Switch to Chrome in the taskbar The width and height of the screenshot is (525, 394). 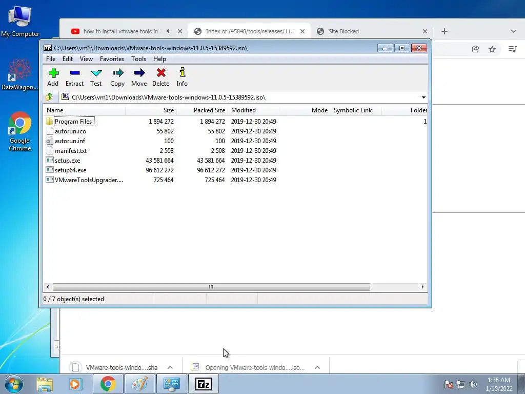pos(108,384)
